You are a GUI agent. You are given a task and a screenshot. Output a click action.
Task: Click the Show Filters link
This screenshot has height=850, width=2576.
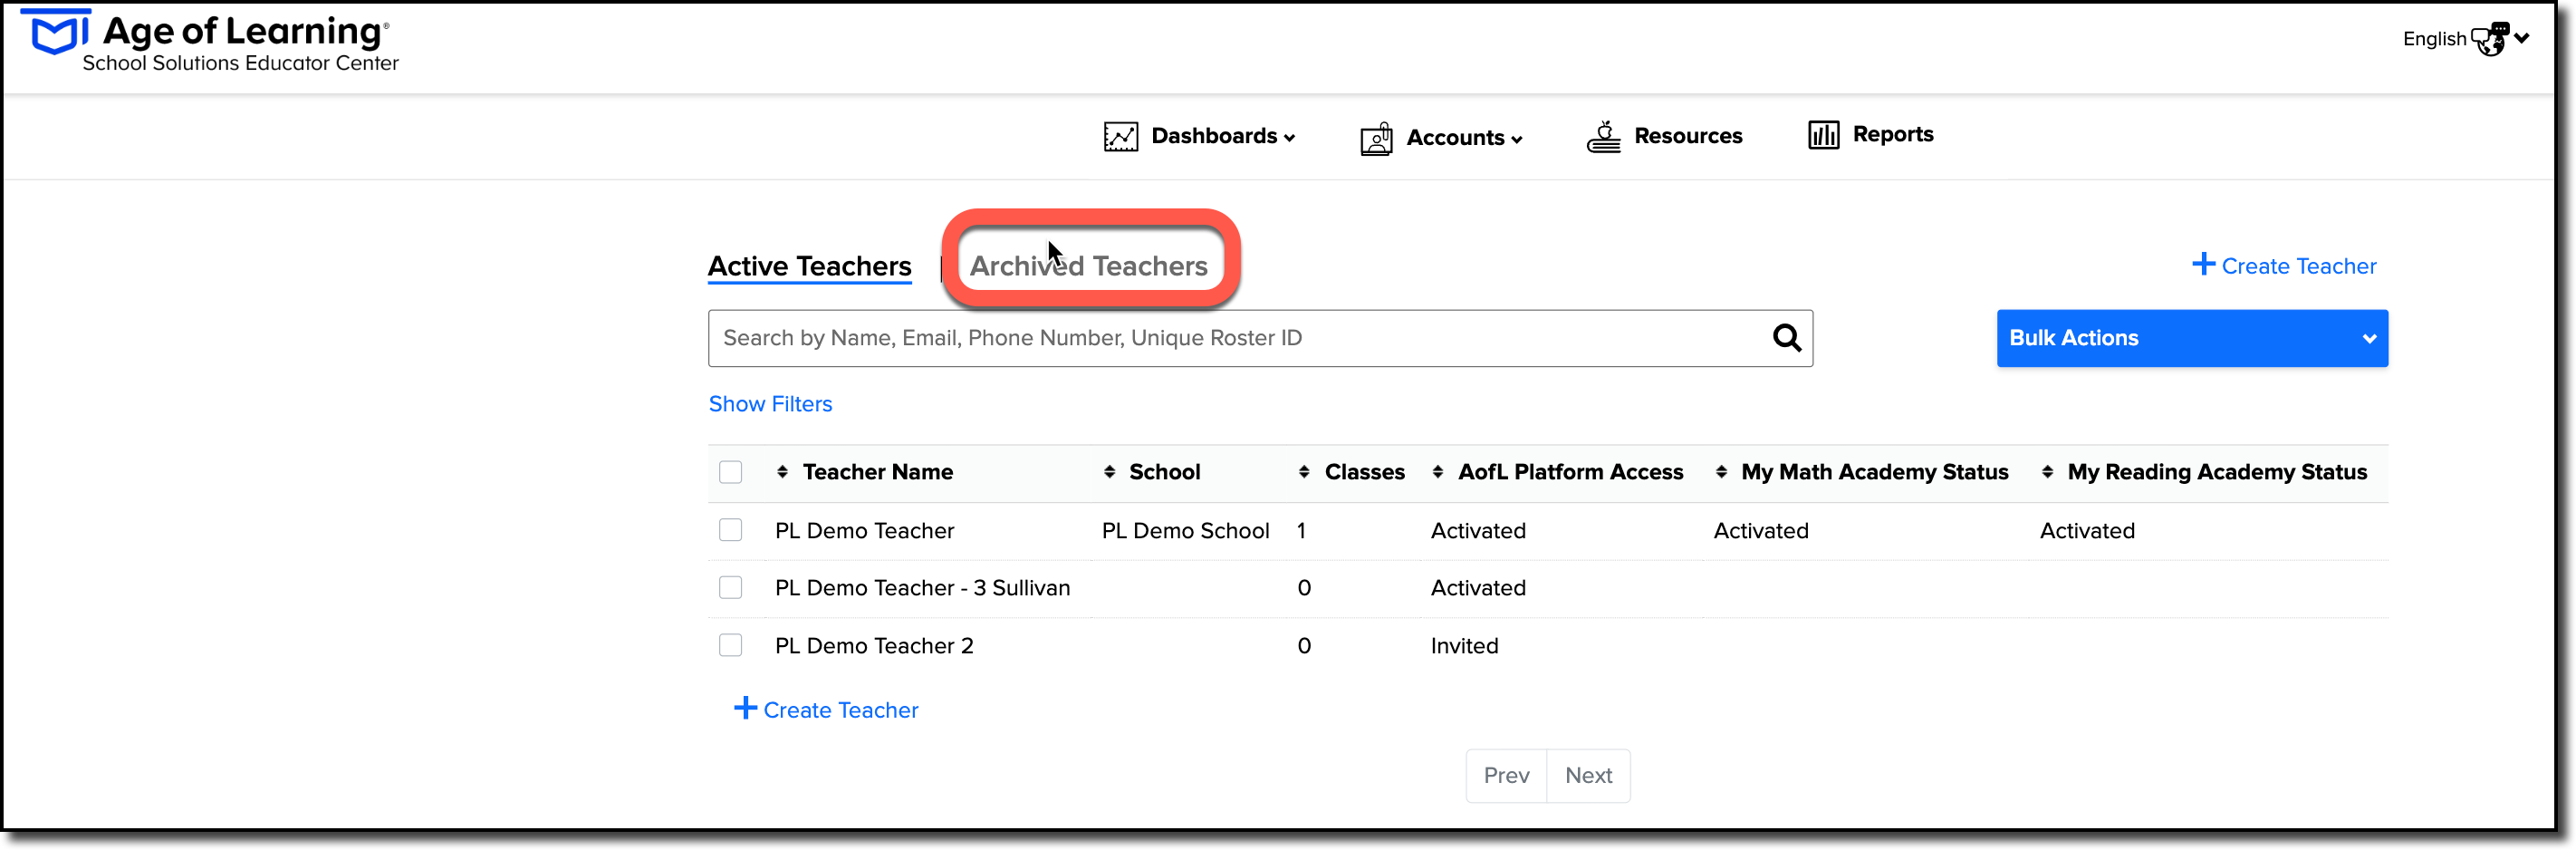point(770,403)
